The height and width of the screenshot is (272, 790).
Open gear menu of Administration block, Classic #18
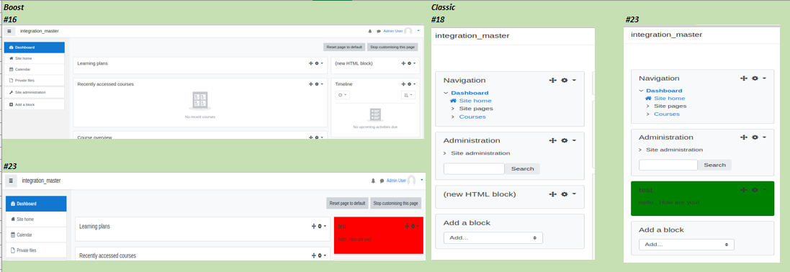click(x=568, y=140)
